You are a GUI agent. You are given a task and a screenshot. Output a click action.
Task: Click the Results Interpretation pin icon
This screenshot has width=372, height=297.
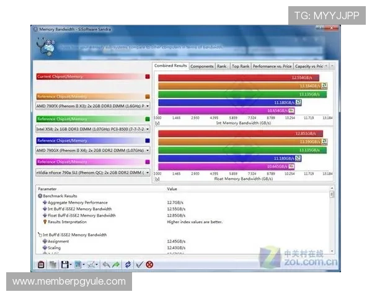point(45,222)
